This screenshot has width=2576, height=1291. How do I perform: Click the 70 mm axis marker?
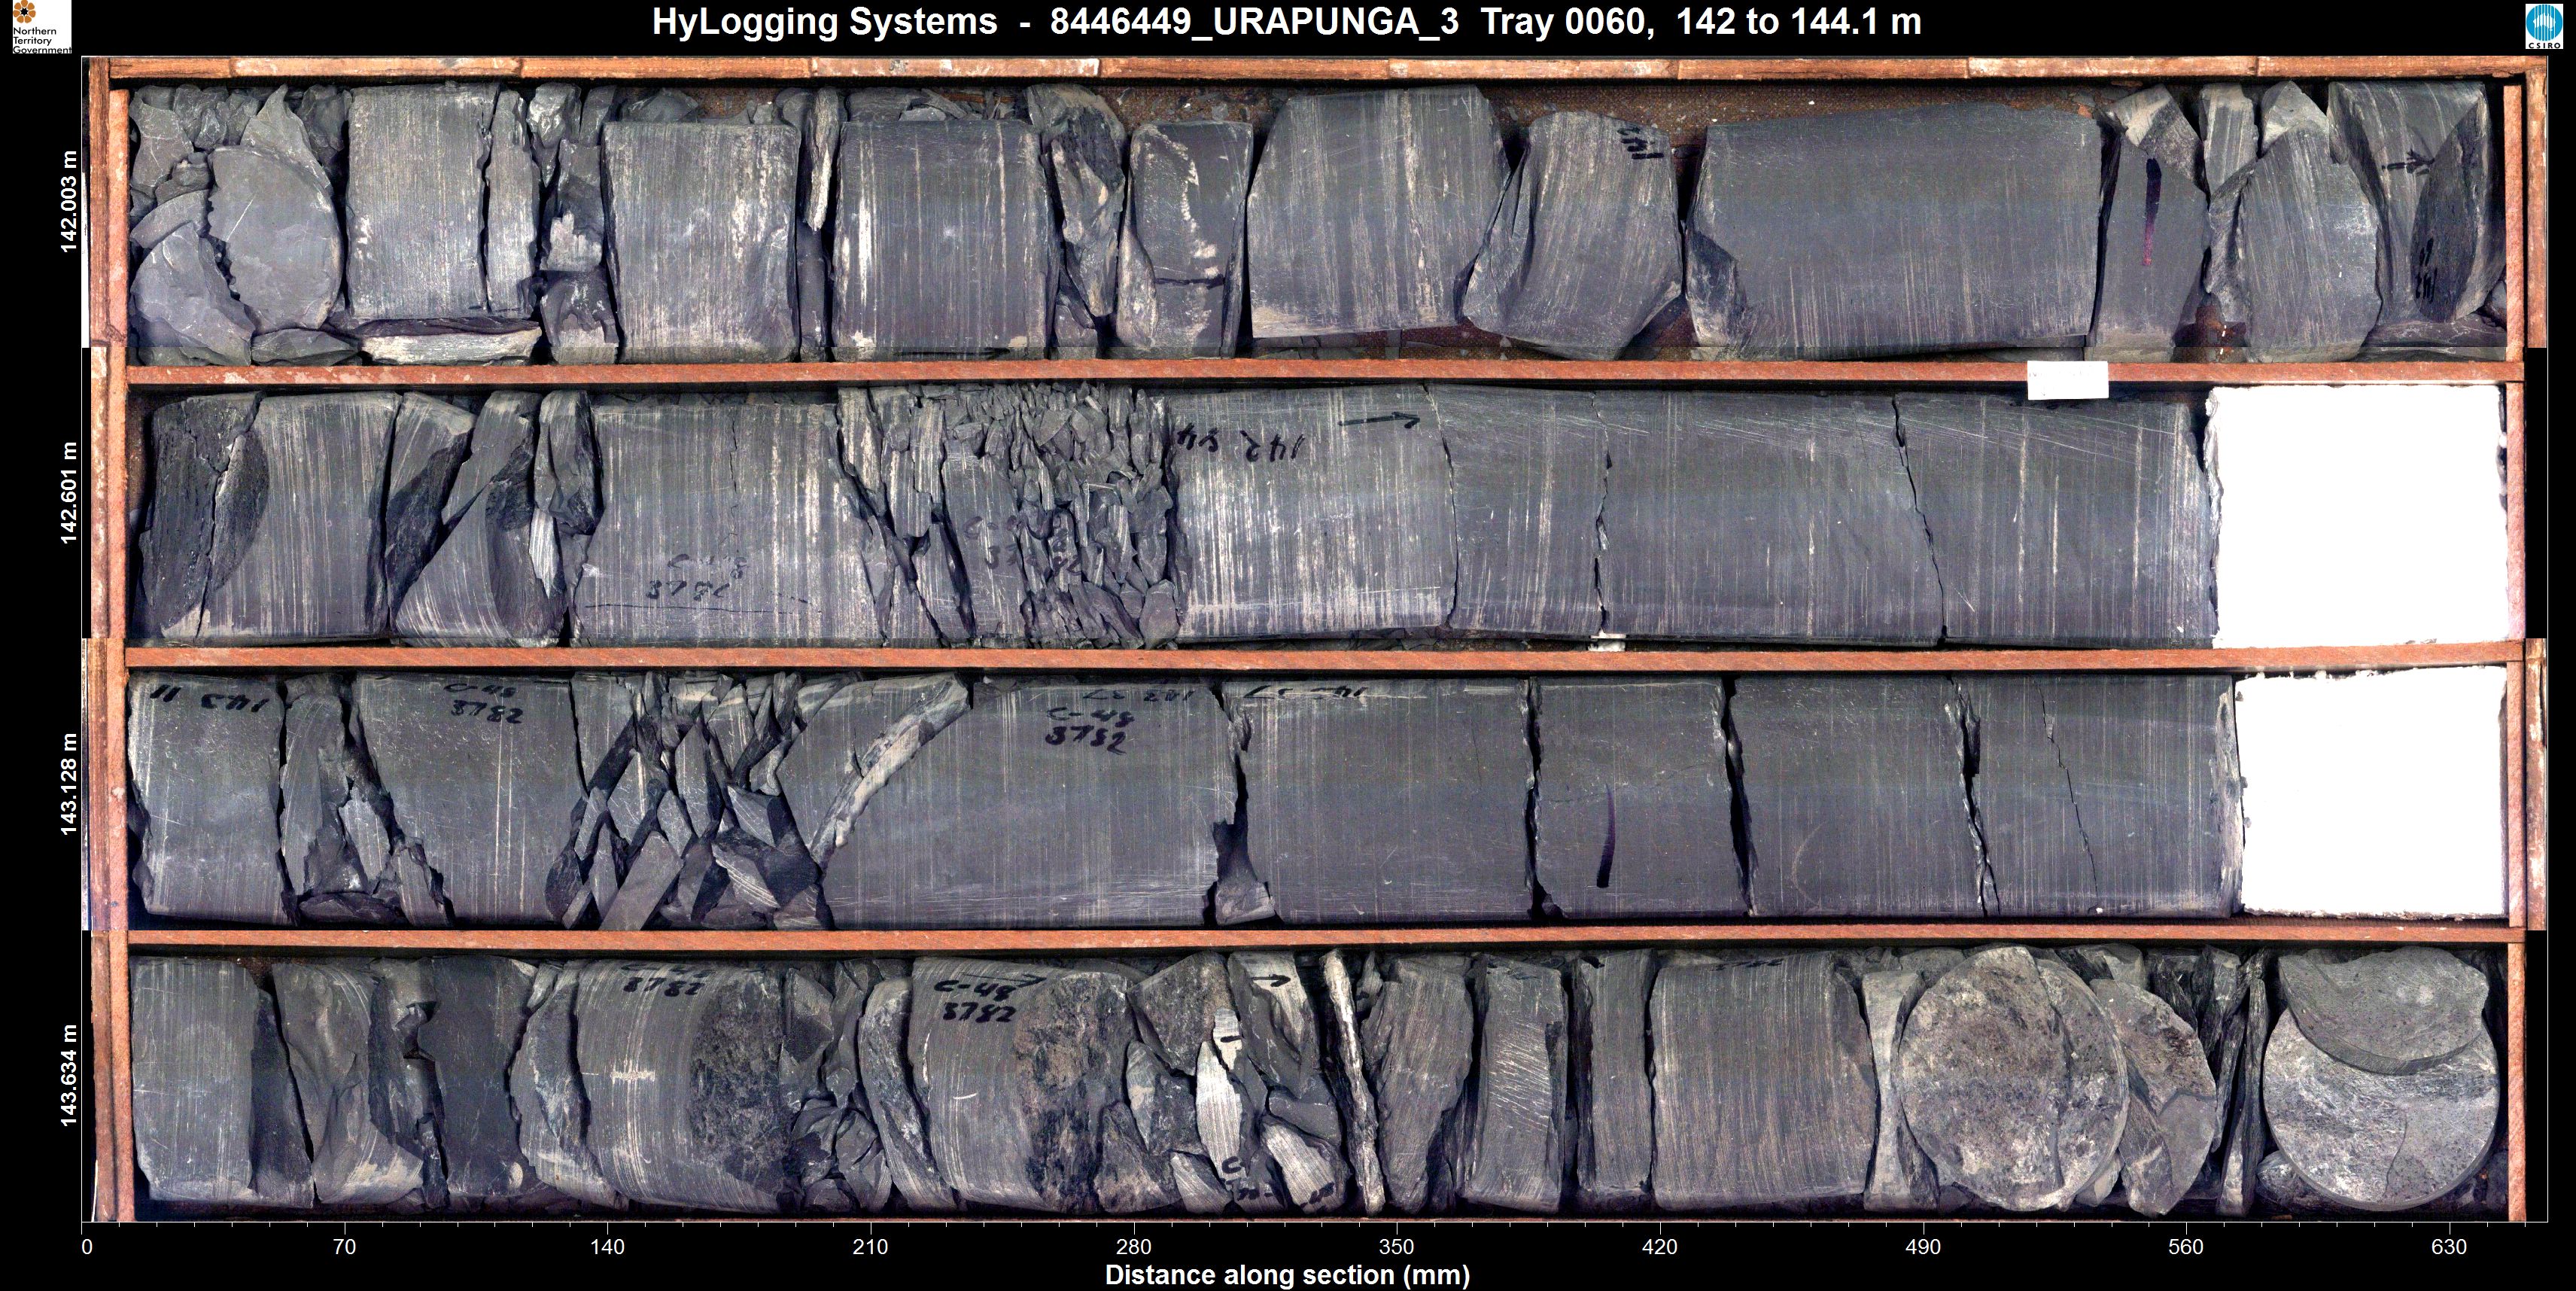(x=344, y=1247)
